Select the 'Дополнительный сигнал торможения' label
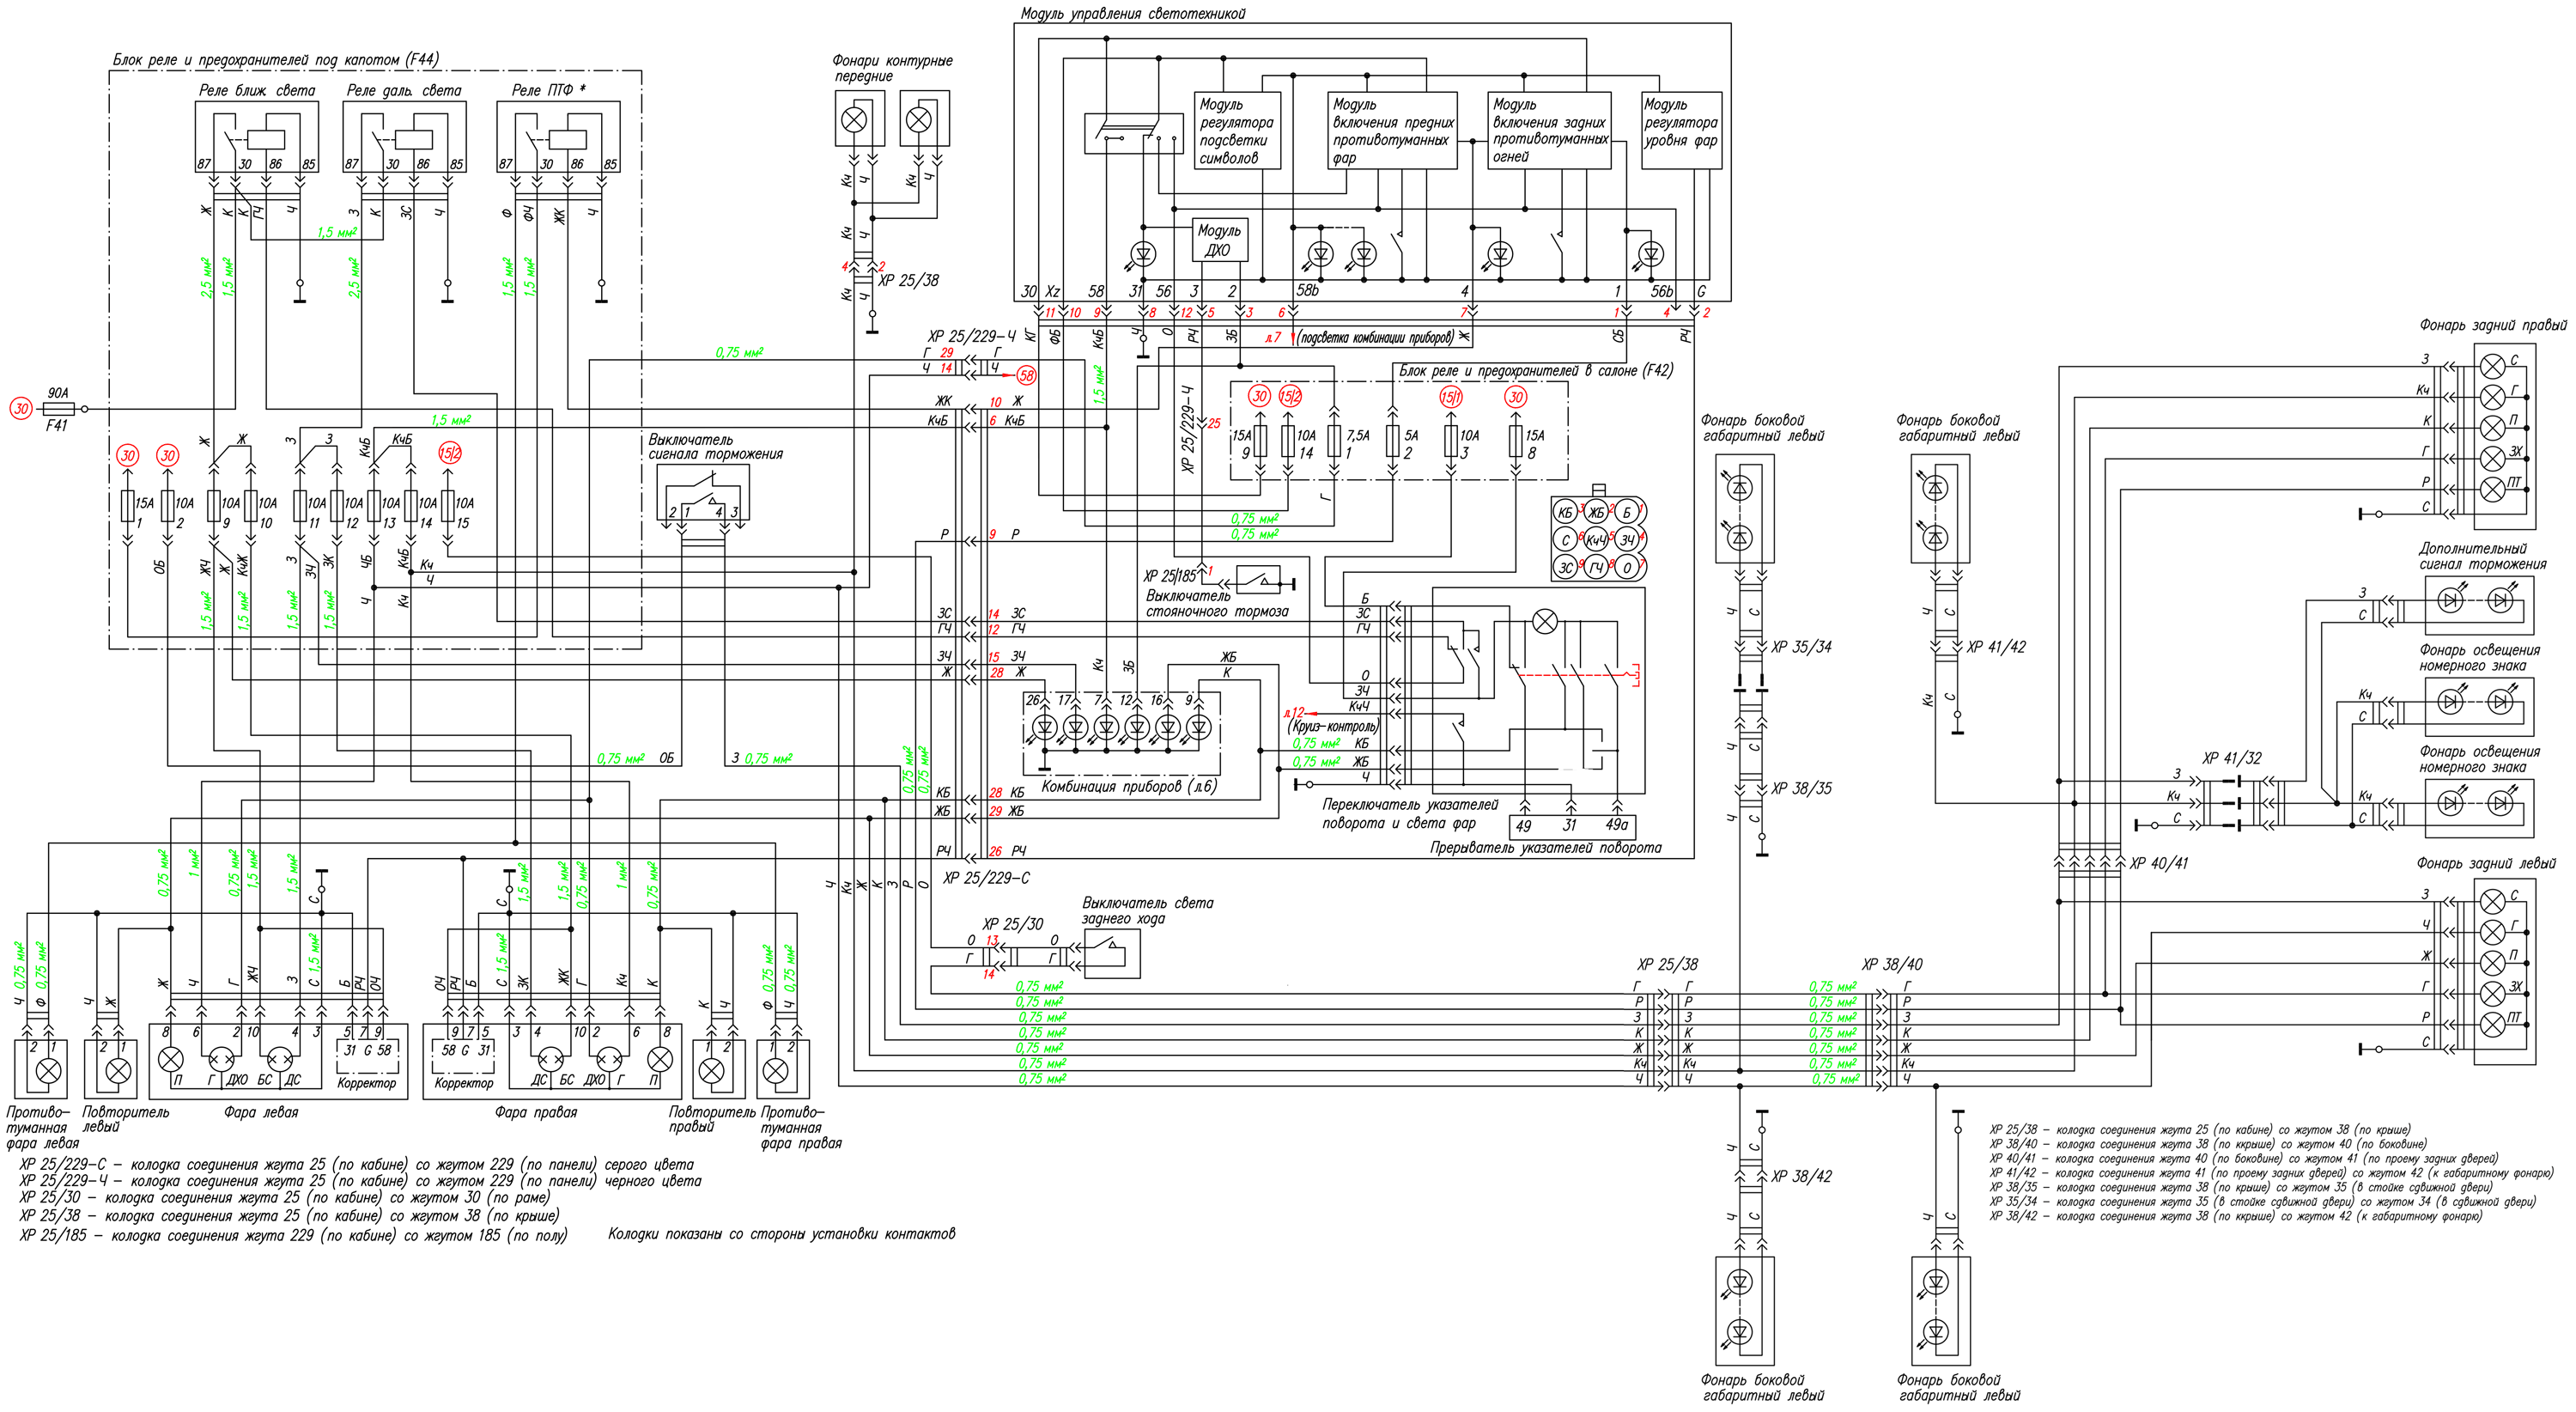 pos(2483,557)
